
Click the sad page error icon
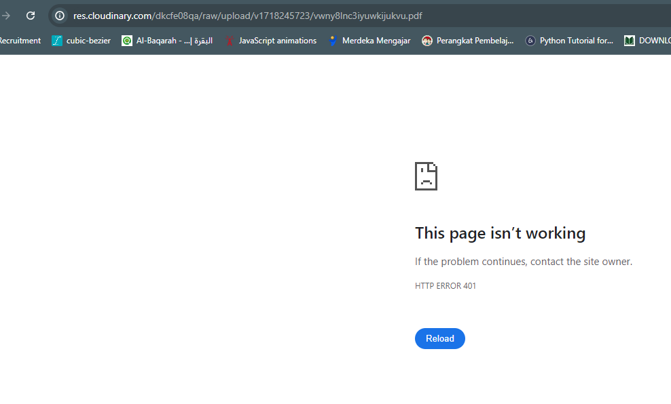(x=427, y=176)
